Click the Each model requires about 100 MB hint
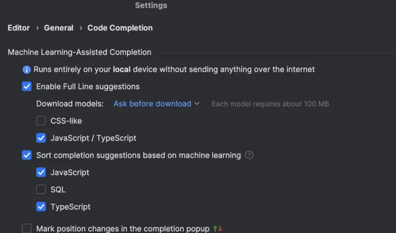Screen dimensions: 396x233 (270, 104)
